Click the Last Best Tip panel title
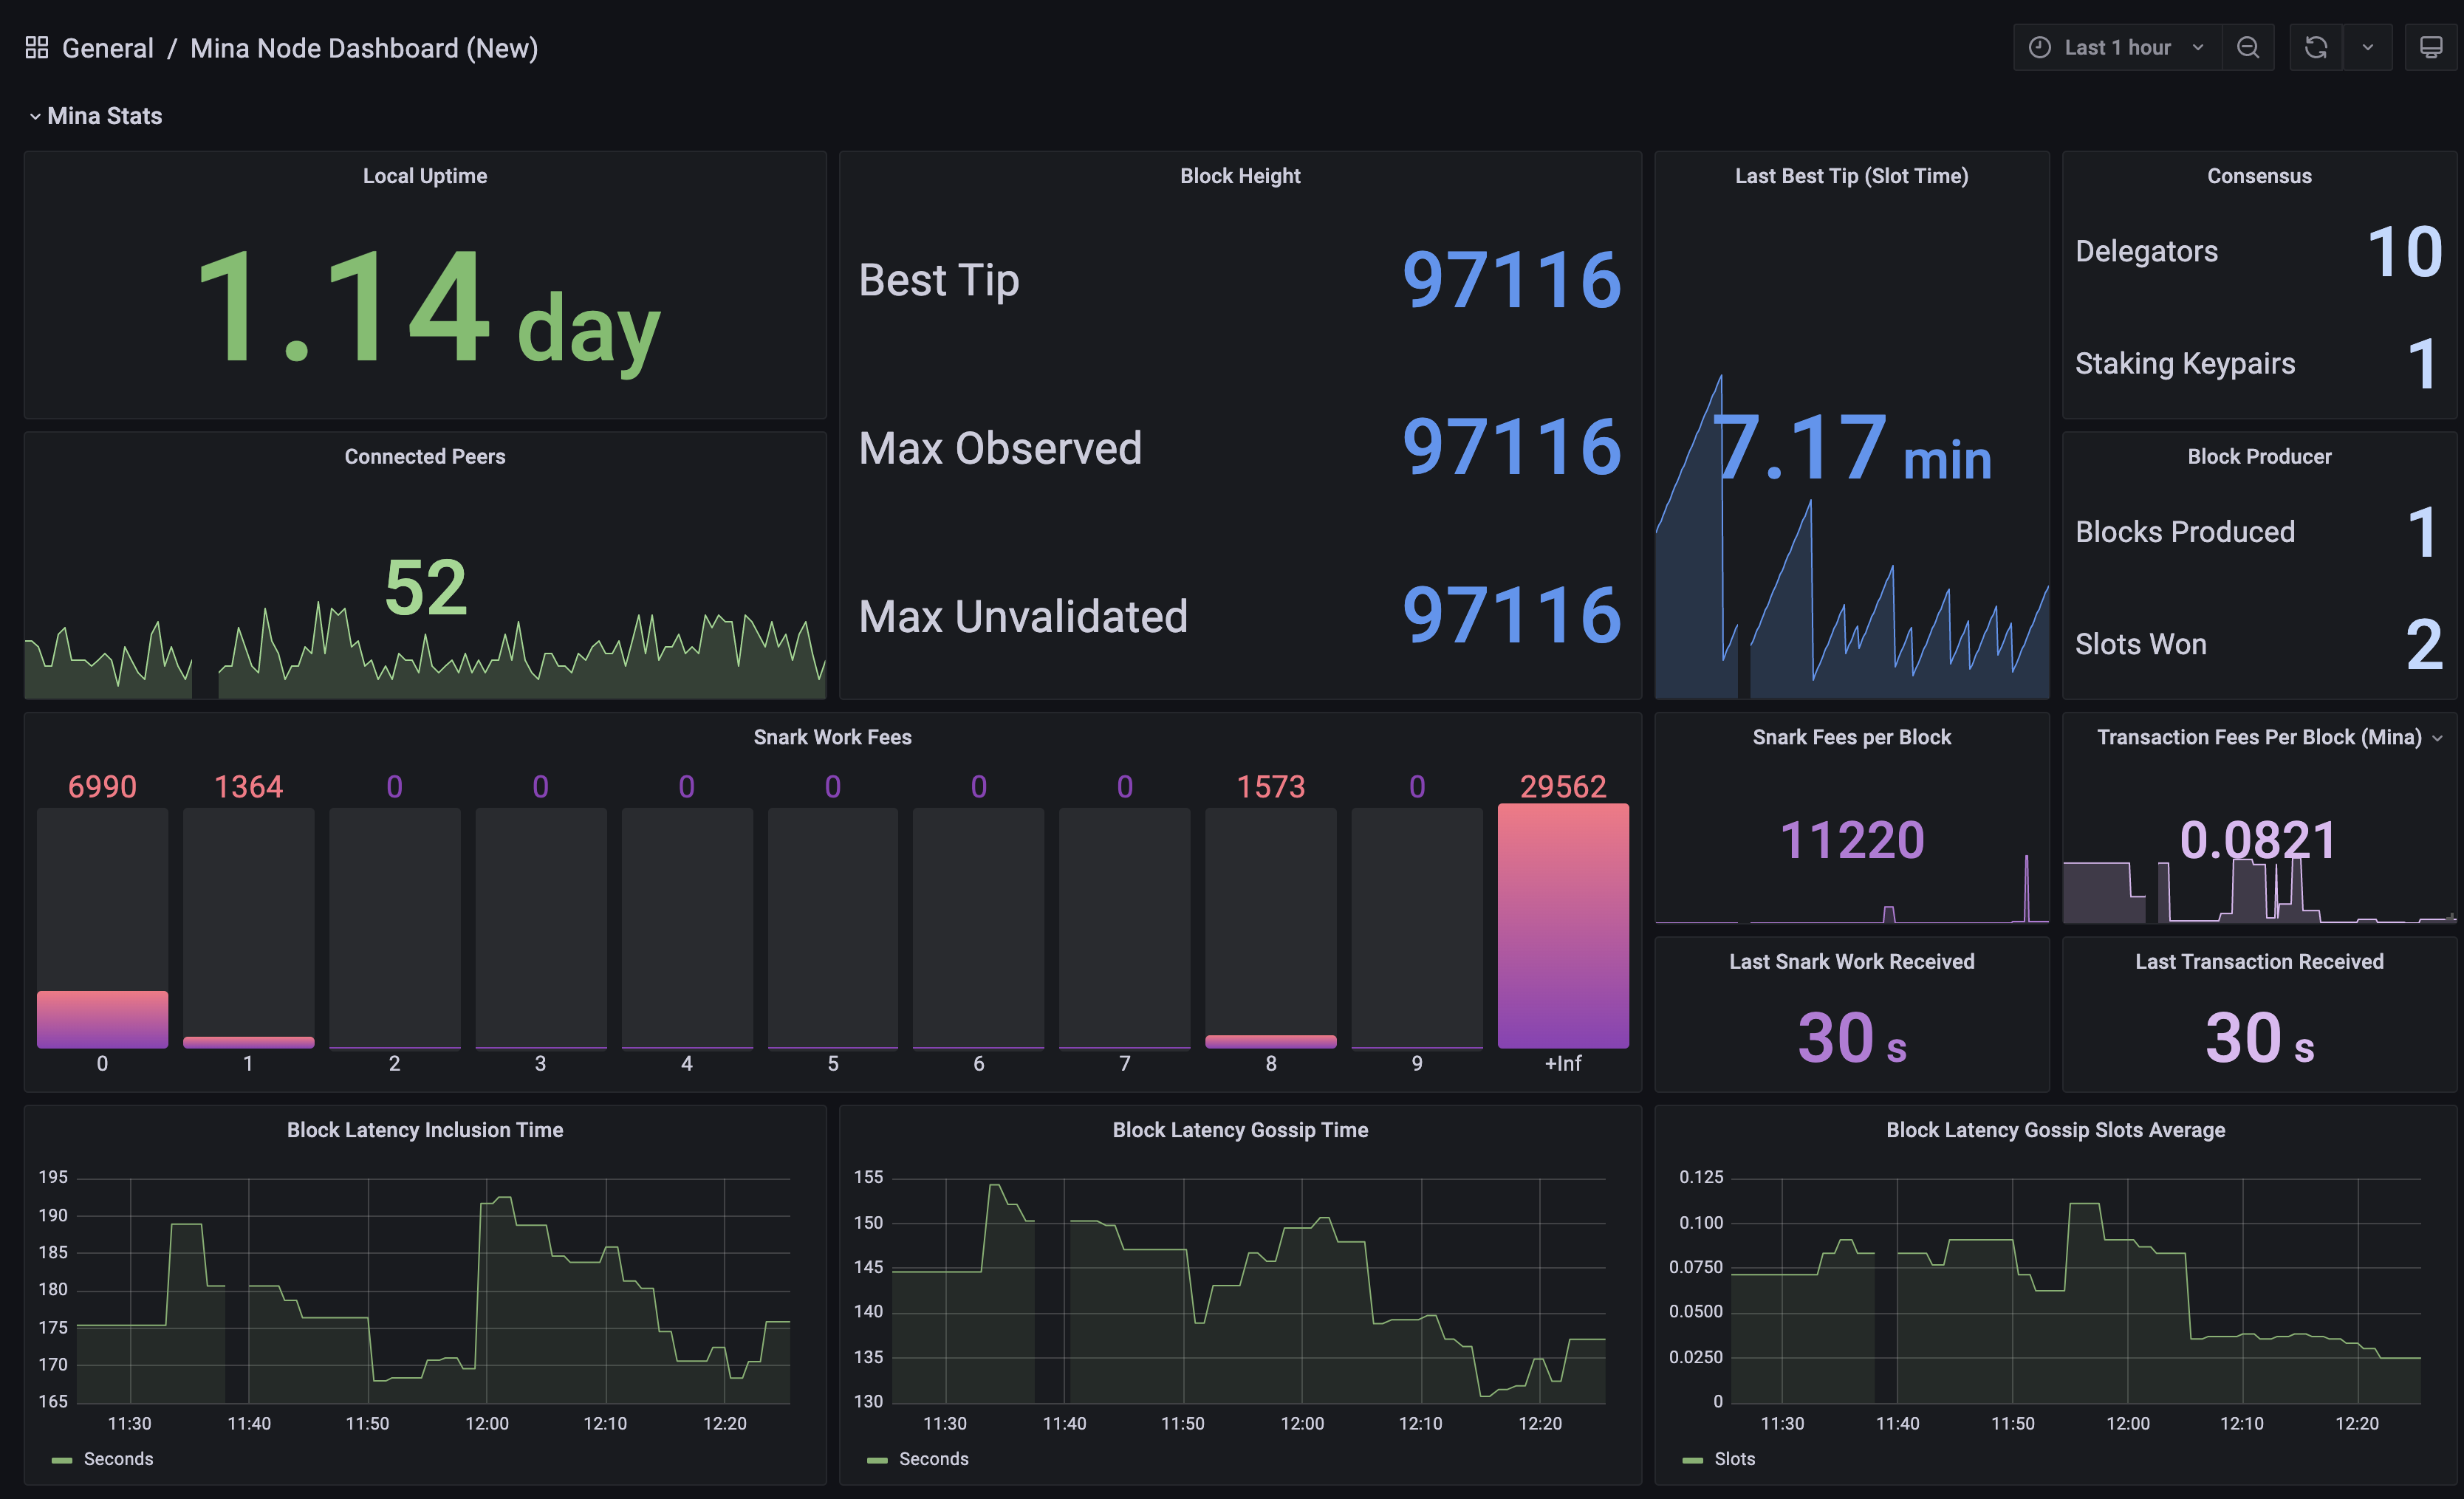This screenshot has height=1499, width=2464. [1851, 176]
